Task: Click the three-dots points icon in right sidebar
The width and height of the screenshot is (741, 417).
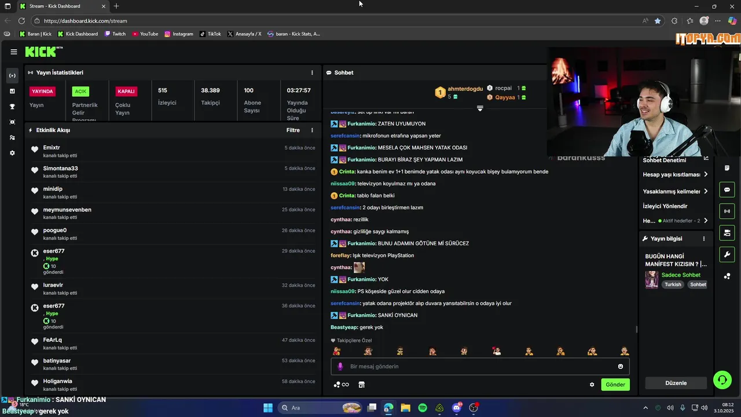Action: (x=727, y=276)
